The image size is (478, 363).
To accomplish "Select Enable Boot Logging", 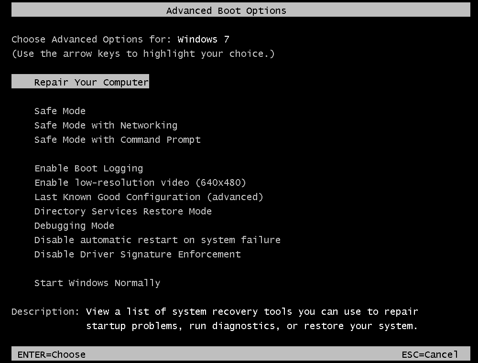I will (x=88, y=168).
